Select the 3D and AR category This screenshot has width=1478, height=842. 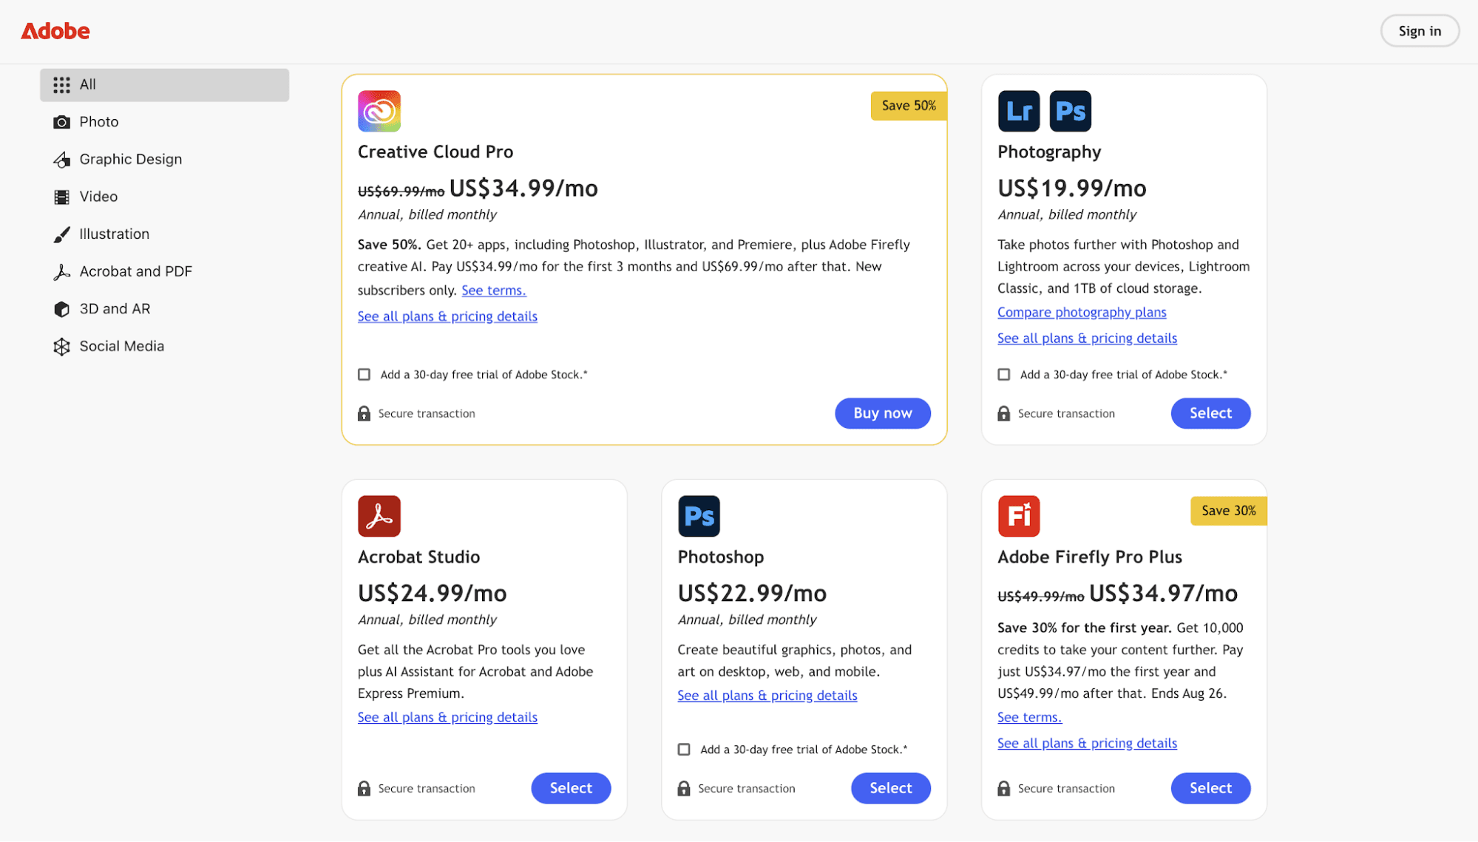pos(165,309)
